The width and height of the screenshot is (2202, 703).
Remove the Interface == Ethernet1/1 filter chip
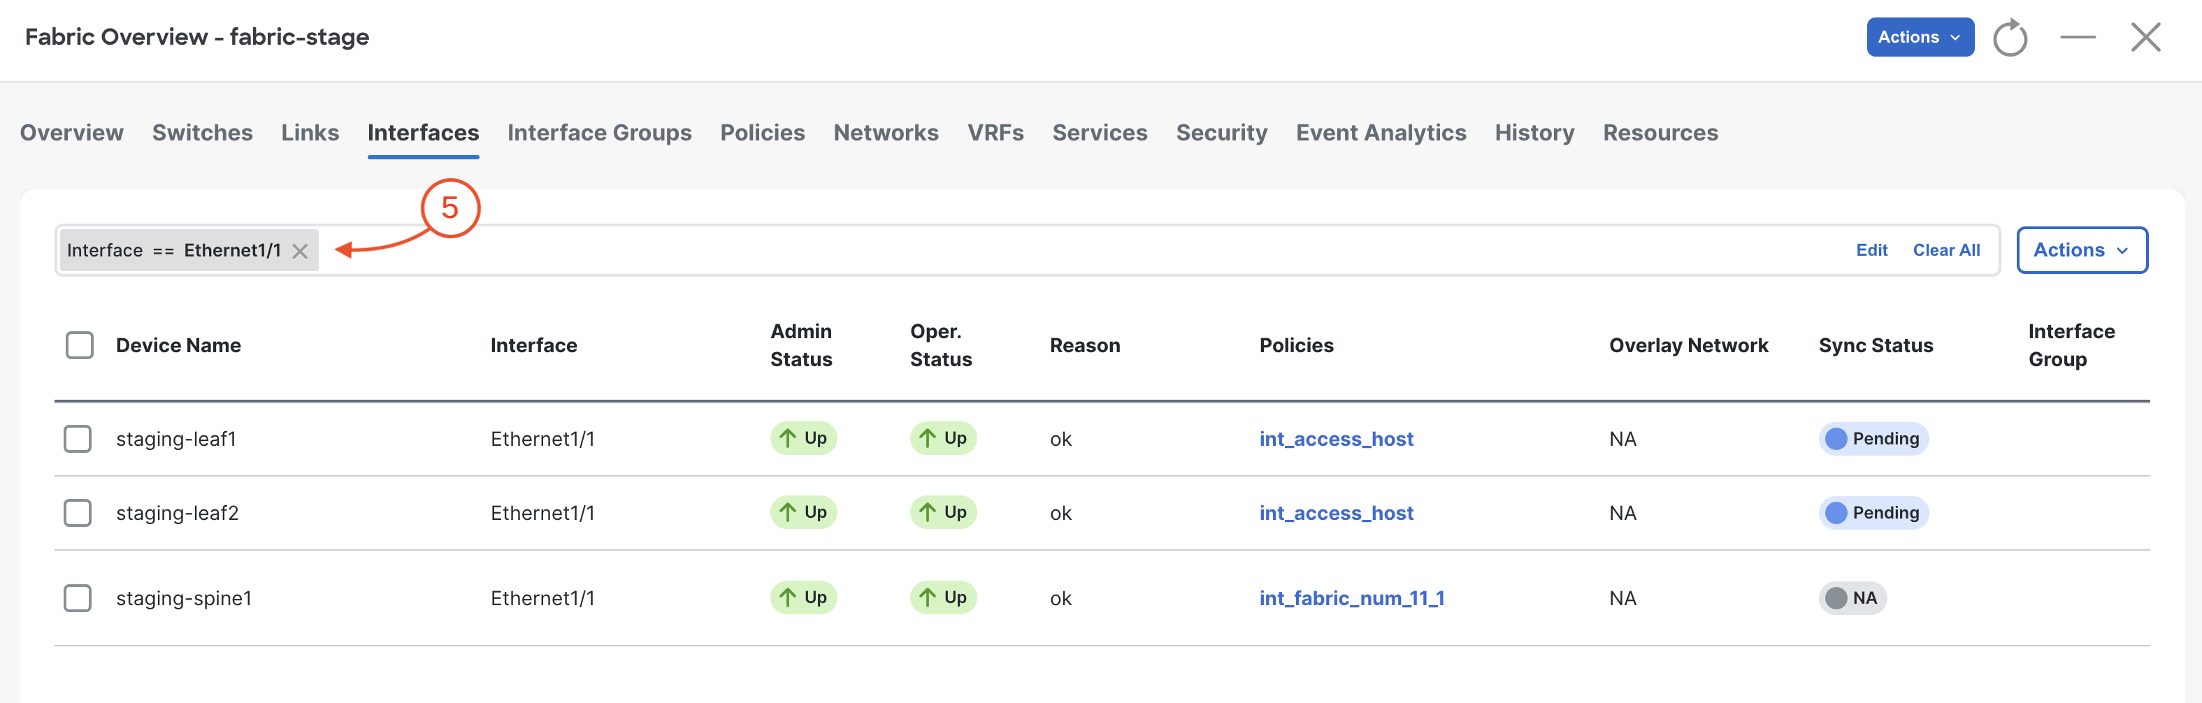click(300, 251)
